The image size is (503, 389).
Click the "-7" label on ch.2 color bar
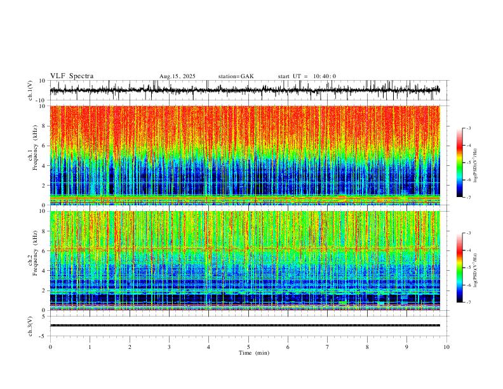pos(468,303)
